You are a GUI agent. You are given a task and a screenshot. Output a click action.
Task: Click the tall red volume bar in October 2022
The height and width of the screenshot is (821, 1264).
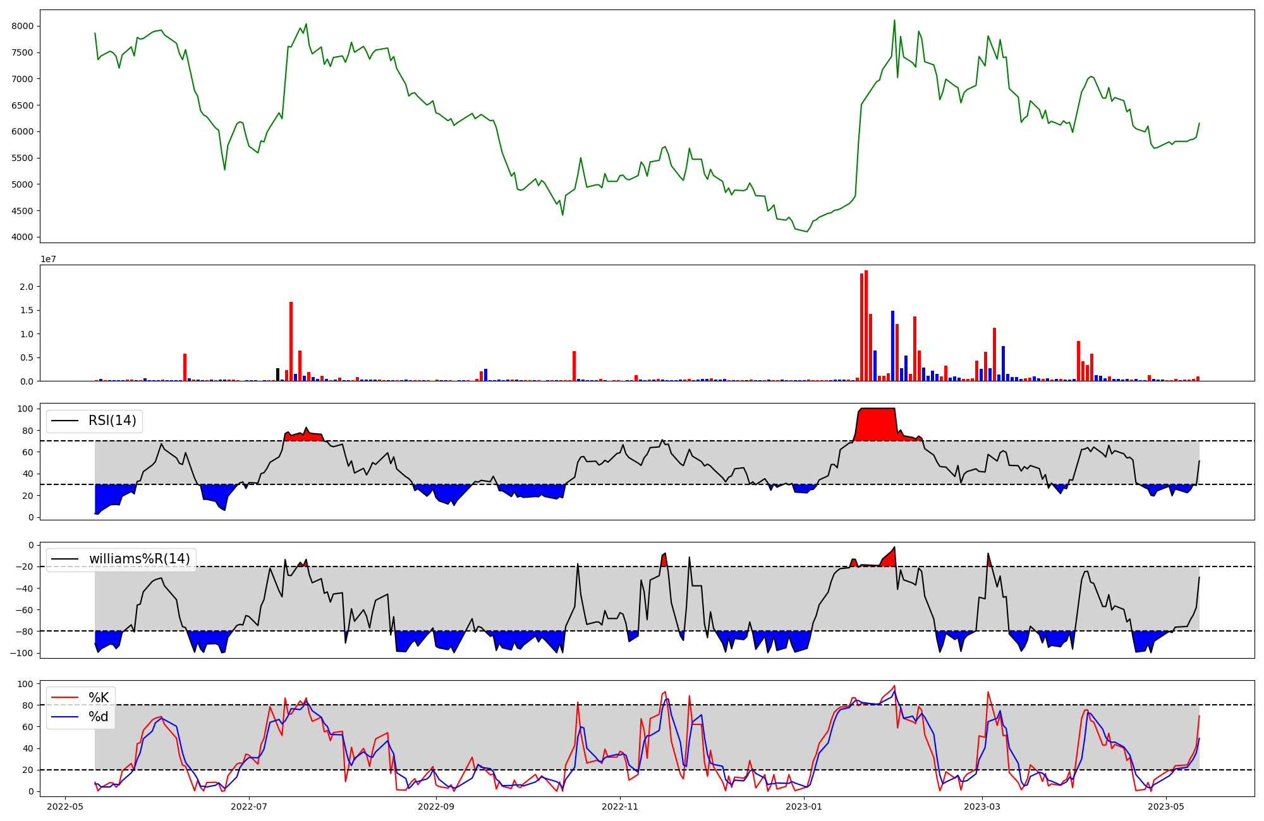click(574, 366)
